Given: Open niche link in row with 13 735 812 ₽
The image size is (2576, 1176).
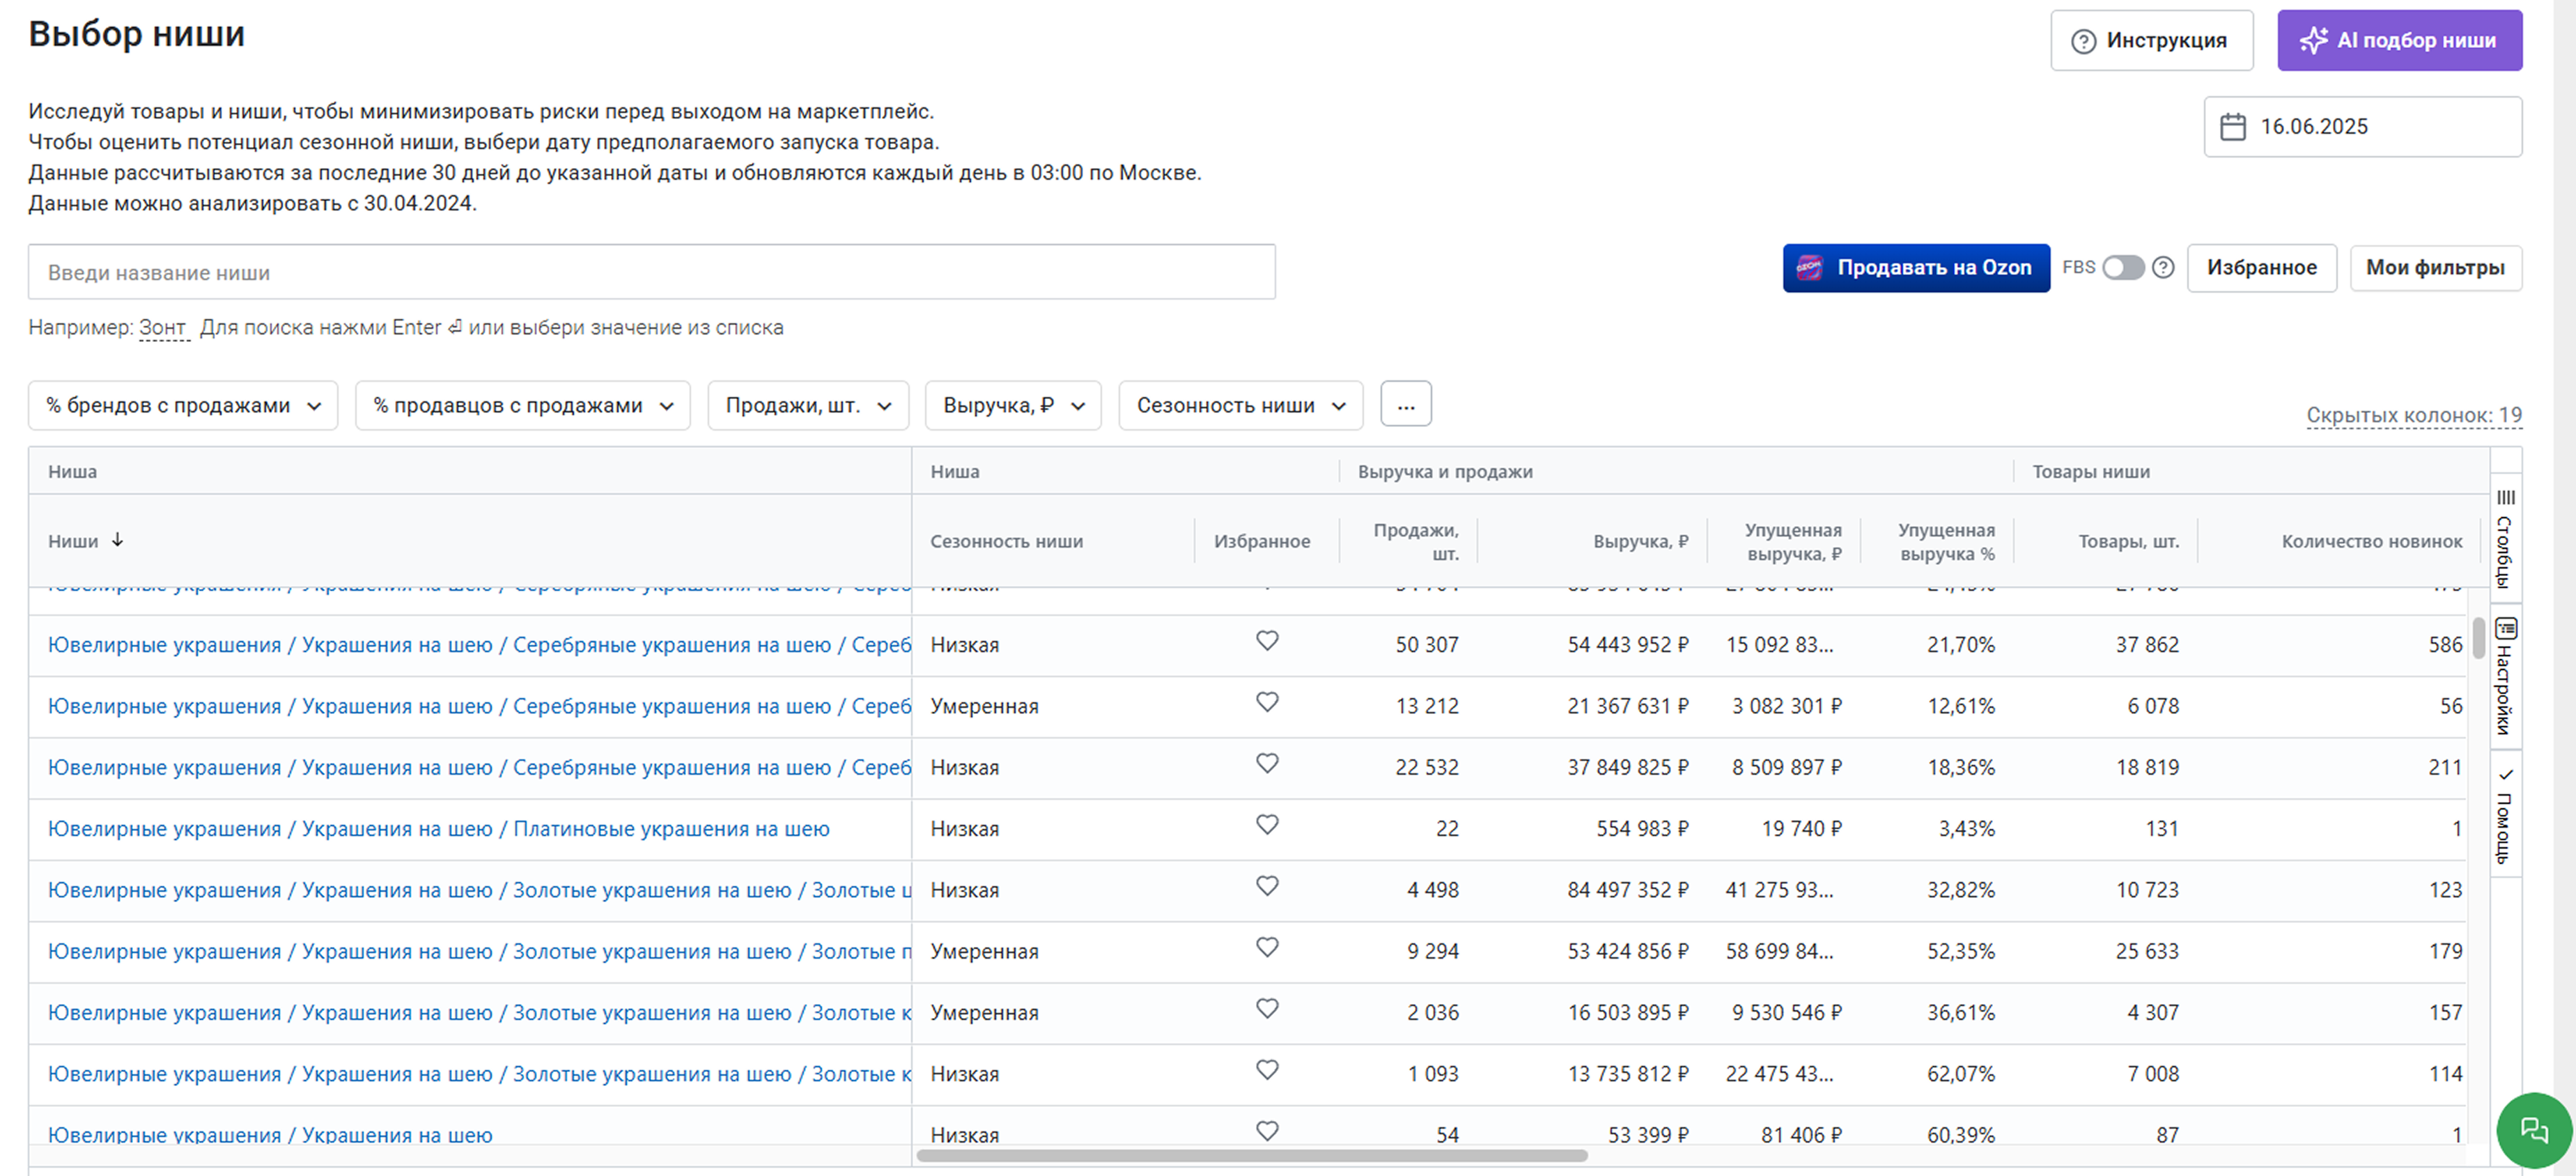Looking at the screenshot, I should (x=479, y=1074).
